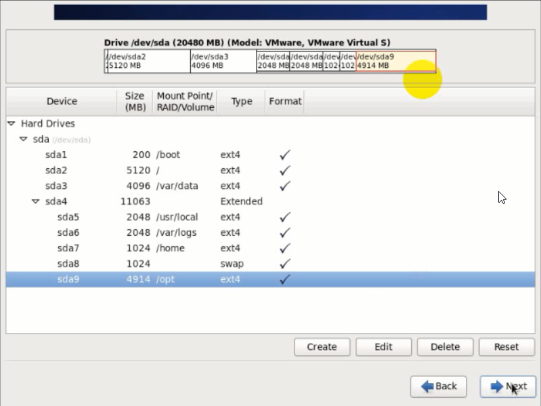Toggle format checkmark for sda3
The image size is (541, 406).
284,186
